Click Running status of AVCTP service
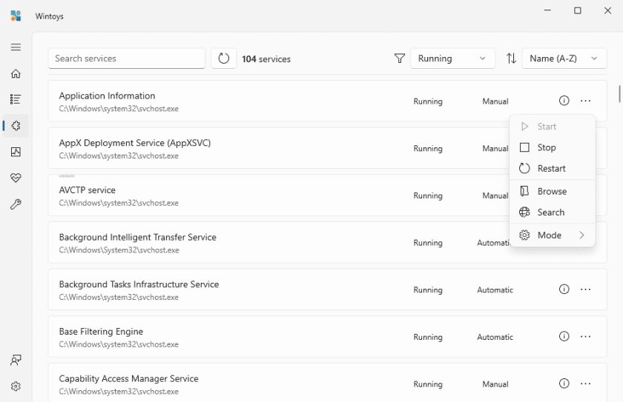The image size is (623, 402). click(x=428, y=195)
